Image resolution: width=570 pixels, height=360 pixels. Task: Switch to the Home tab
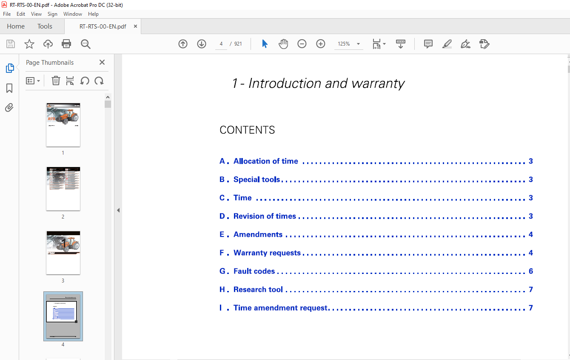point(16,26)
